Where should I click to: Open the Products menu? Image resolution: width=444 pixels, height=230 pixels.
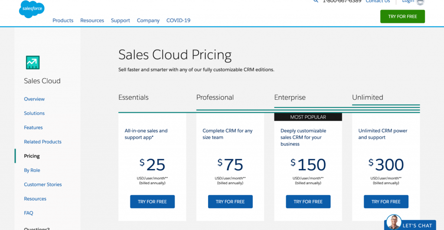click(63, 20)
